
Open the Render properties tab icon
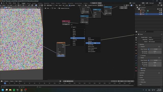(x=136, y=38)
